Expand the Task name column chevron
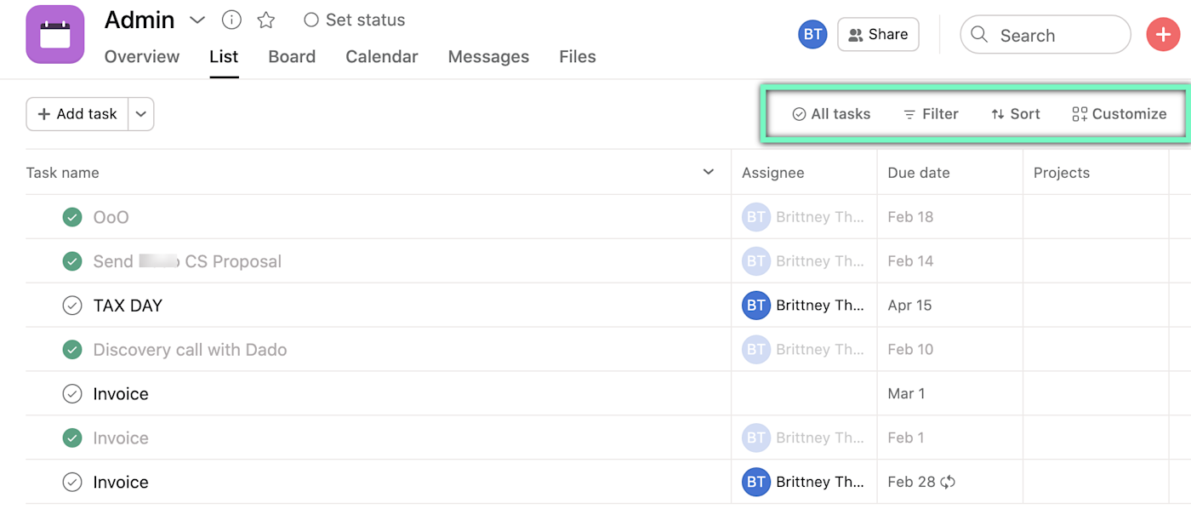This screenshot has width=1191, height=509. (708, 172)
